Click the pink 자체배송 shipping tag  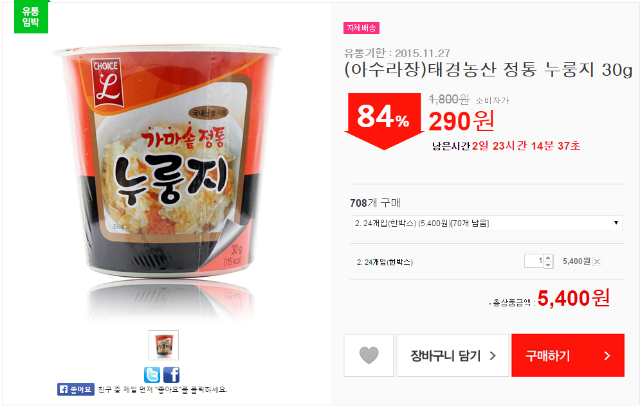tap(361, 28)
